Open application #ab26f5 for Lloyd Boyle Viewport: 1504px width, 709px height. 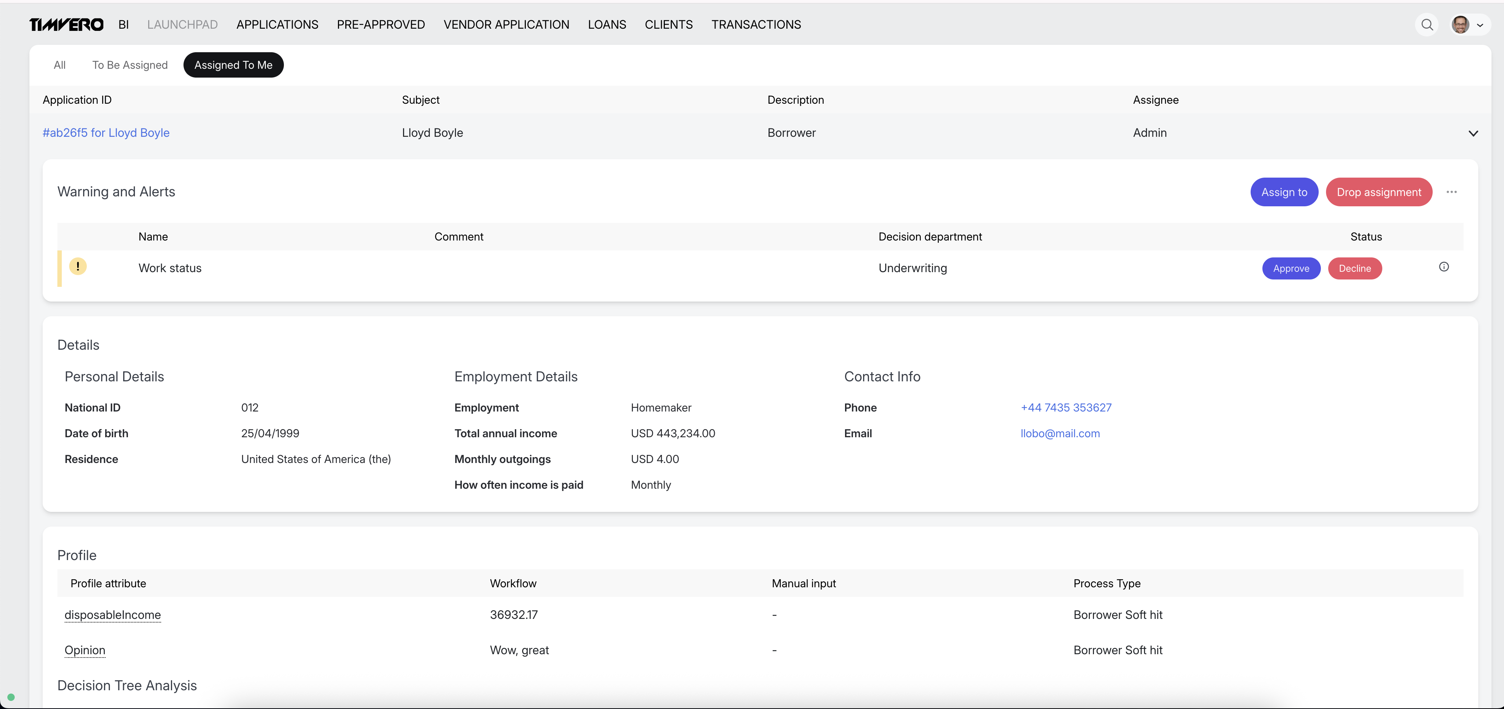(x=106, y=133)
